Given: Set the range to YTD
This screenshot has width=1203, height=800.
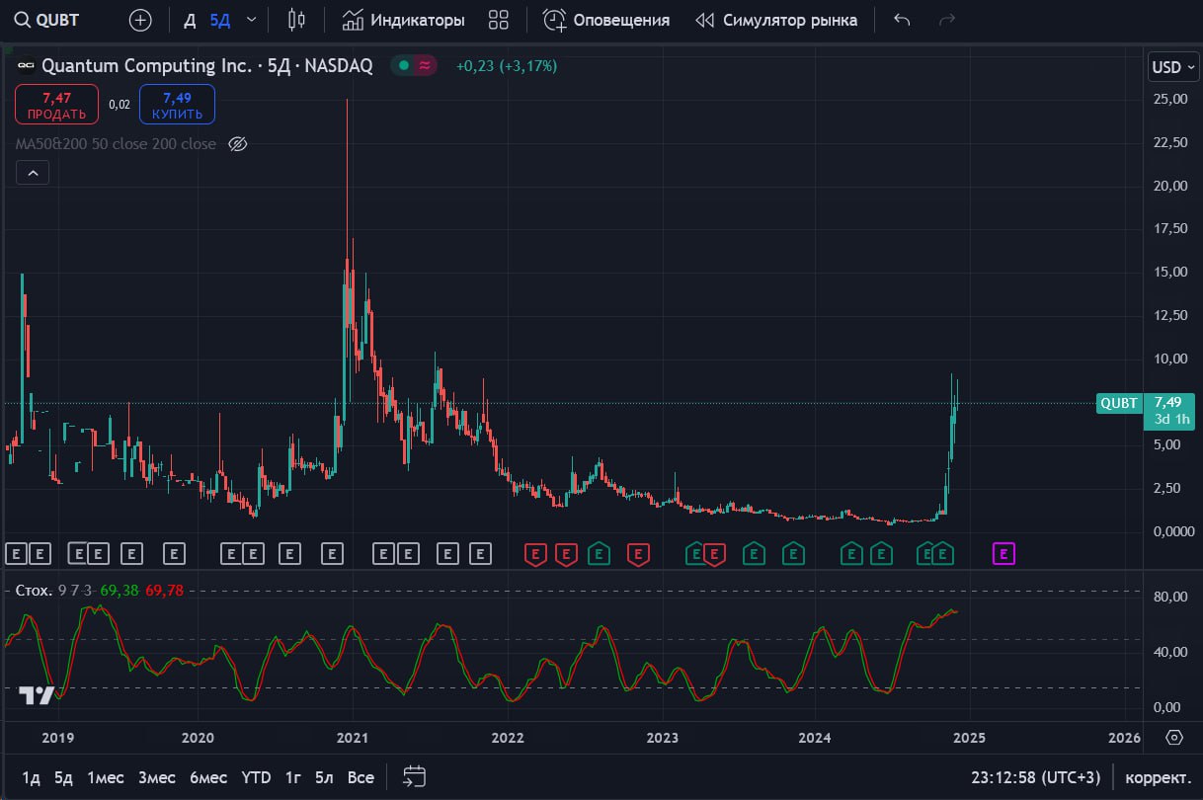Looking at the screenshot, I should (256, 777).
